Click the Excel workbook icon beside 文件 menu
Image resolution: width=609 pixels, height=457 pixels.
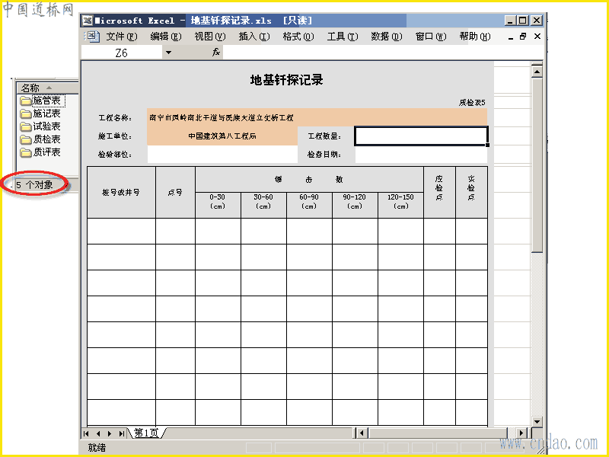click(92, 37)
